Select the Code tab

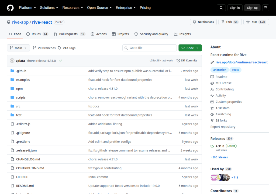[x=15, y=34]
